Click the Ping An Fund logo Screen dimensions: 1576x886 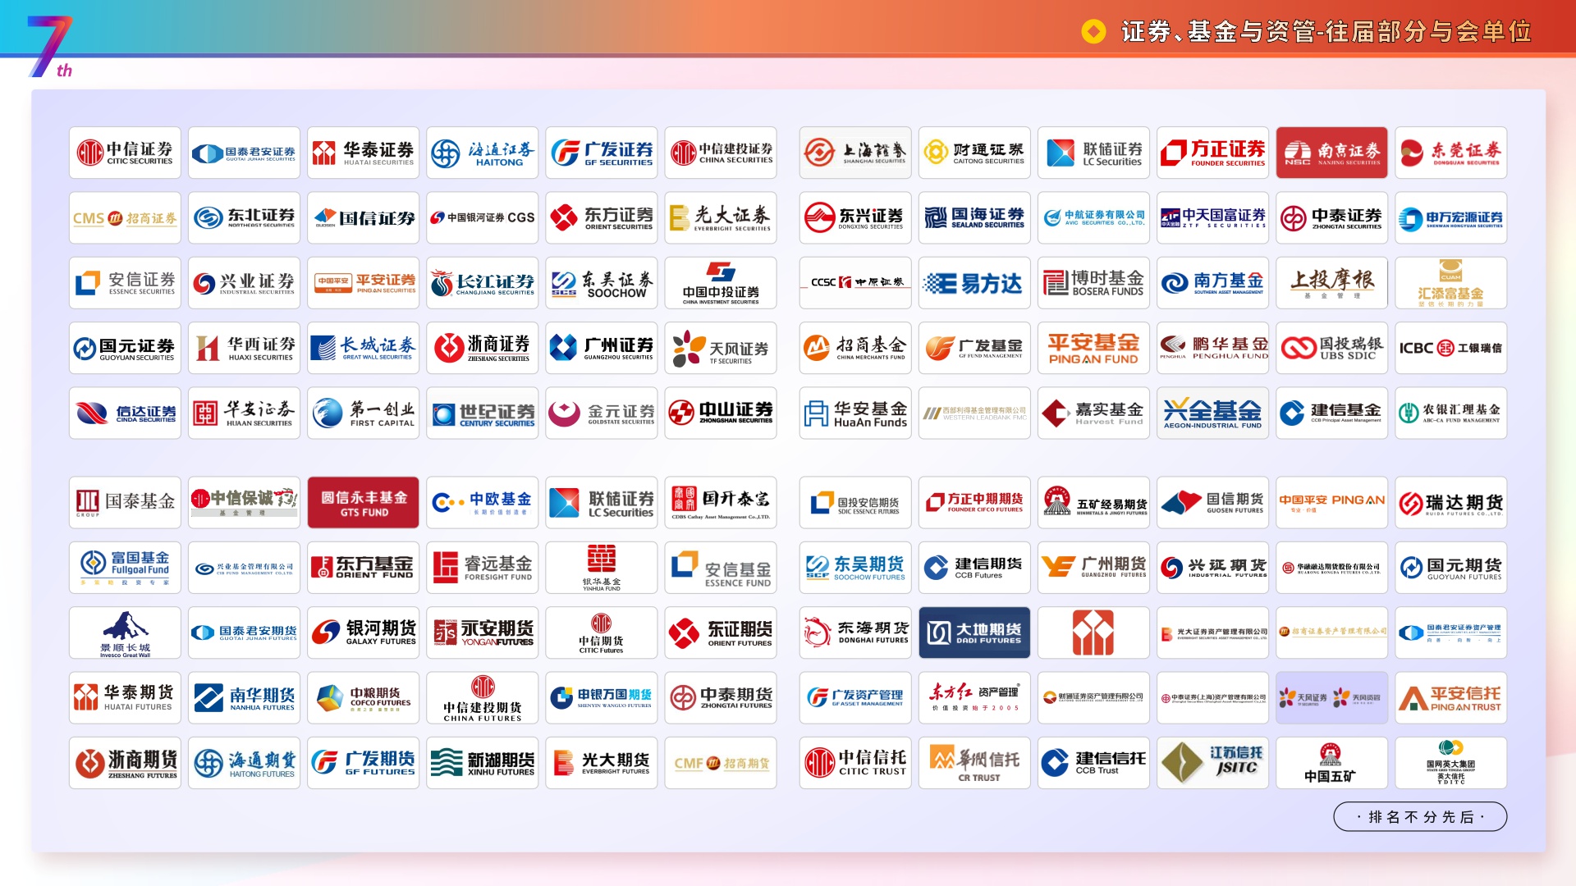point(1094,348)
